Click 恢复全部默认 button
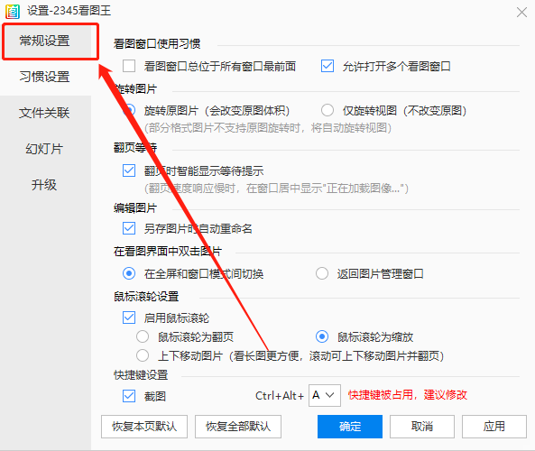535x451 pixels. 238,427
